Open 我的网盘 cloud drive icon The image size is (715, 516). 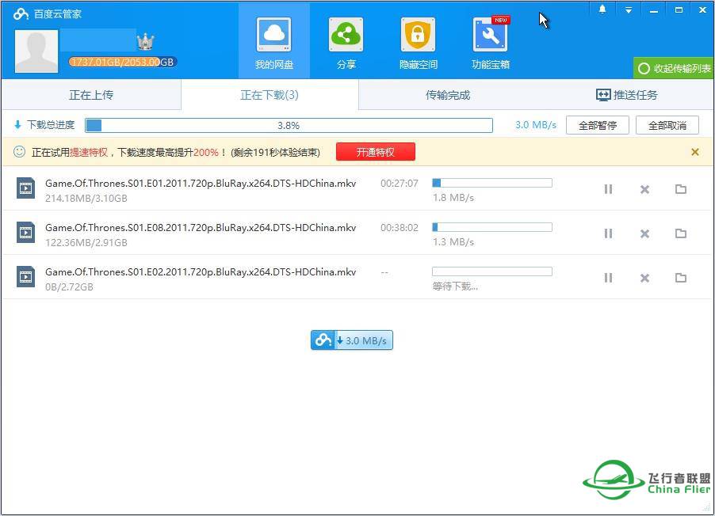[x=273, y=36]
